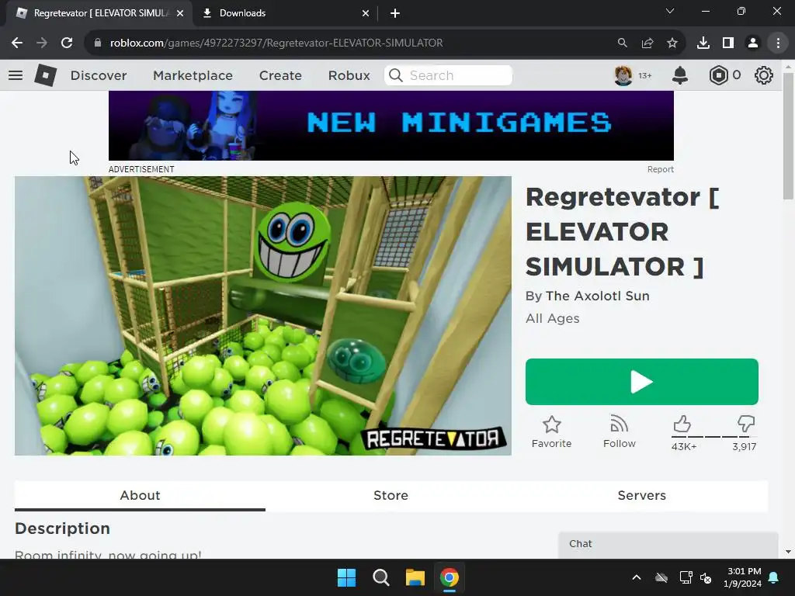
Task: Open the Windows notification bell
Action: click(x=774, y=577)
